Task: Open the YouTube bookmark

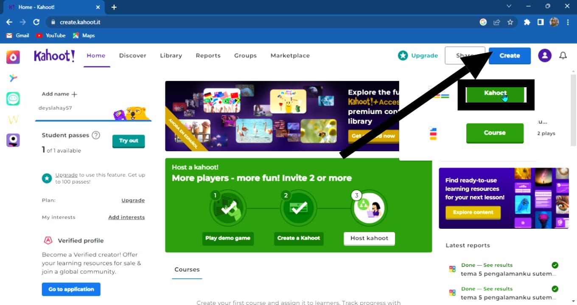Action: tap(51, 36)
